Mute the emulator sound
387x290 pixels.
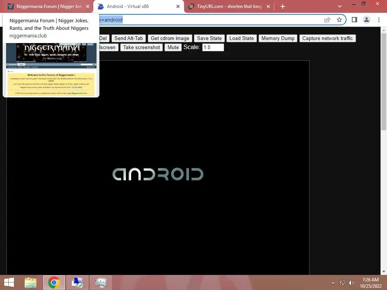(x=173, y=47)
